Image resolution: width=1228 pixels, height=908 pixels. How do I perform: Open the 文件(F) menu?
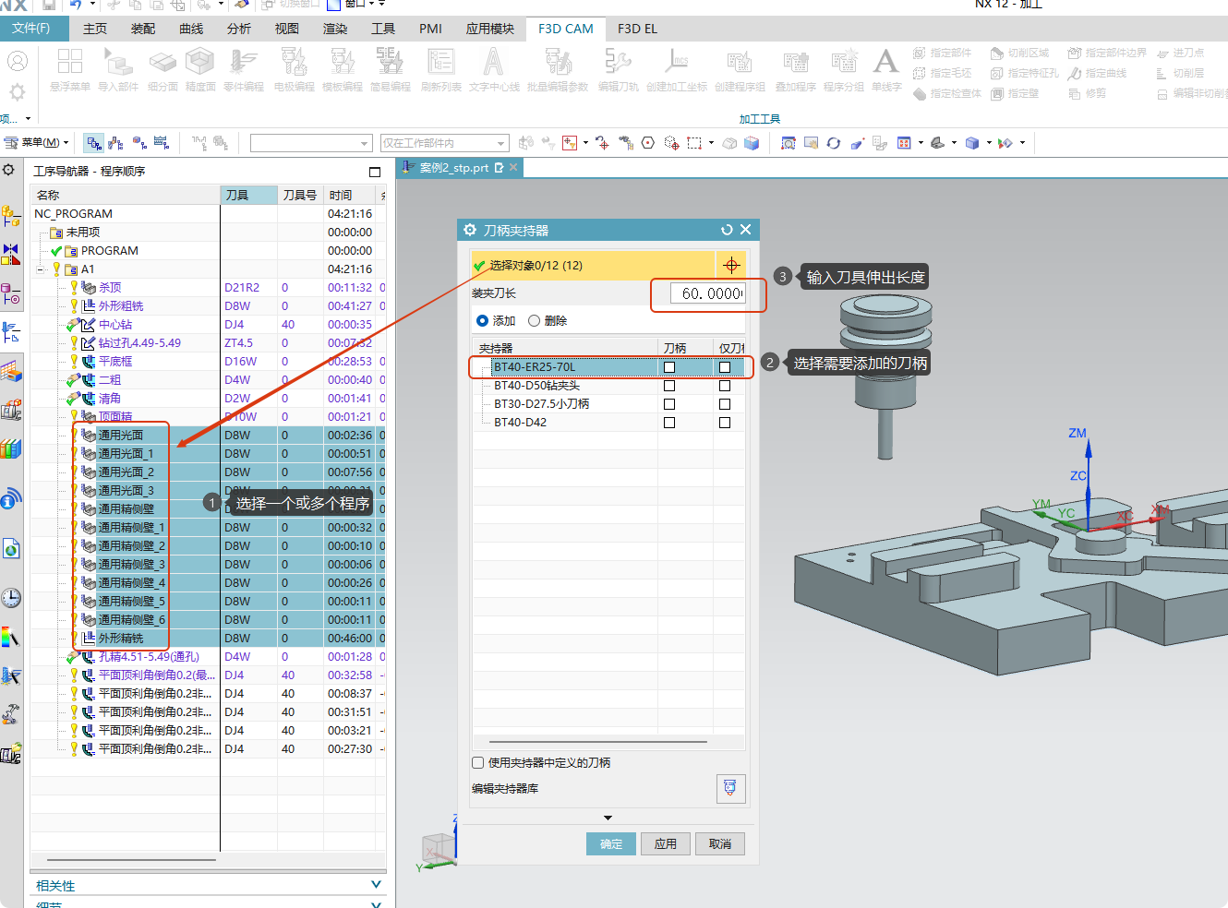point(31,29)
